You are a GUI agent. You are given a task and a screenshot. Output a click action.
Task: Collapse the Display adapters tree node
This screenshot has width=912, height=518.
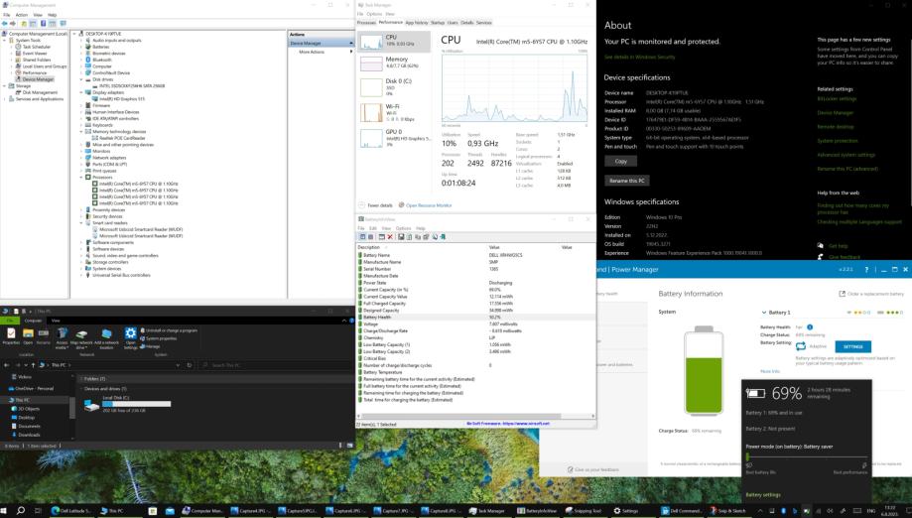(x=80, y=92)
